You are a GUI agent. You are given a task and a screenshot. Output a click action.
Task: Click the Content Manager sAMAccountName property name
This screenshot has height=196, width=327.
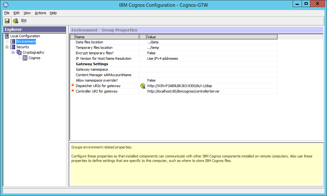[103, 75]
